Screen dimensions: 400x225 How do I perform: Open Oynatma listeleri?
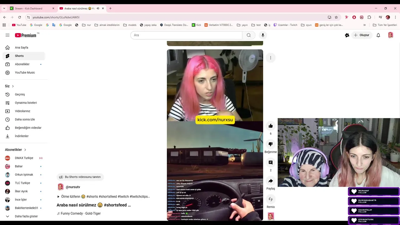coord(24,103)
